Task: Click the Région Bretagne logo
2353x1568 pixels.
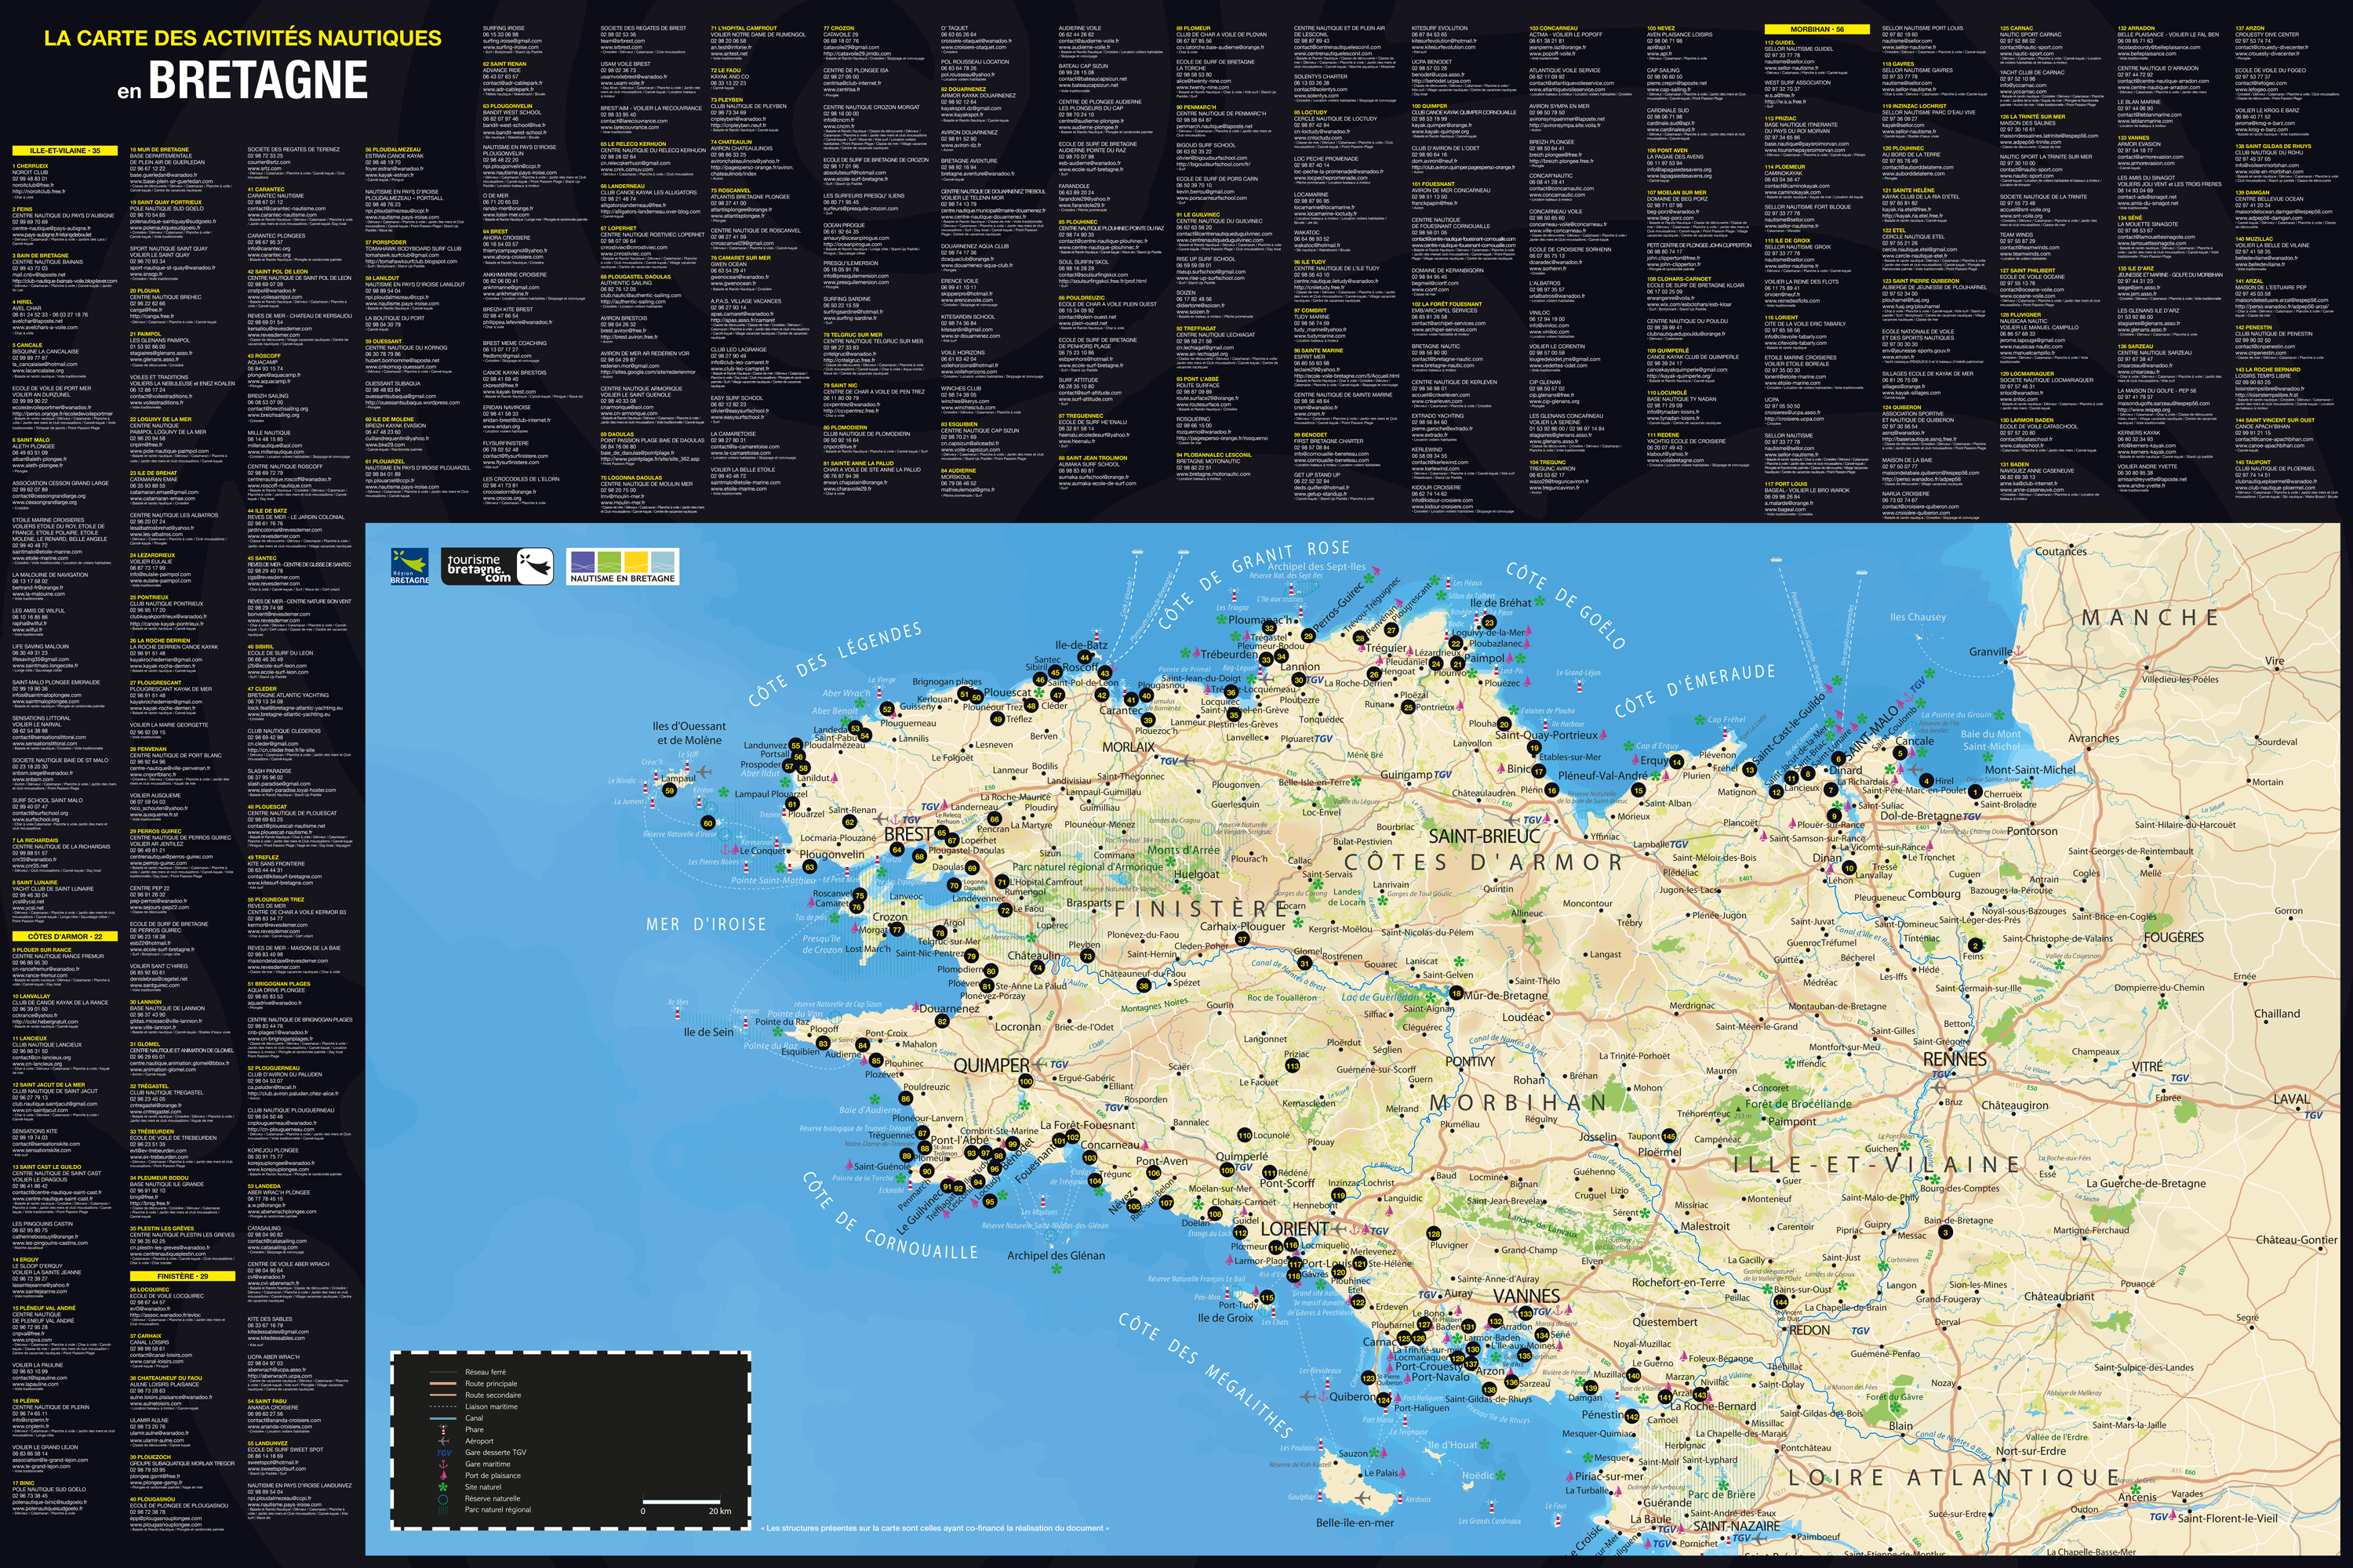Action: 409,566
